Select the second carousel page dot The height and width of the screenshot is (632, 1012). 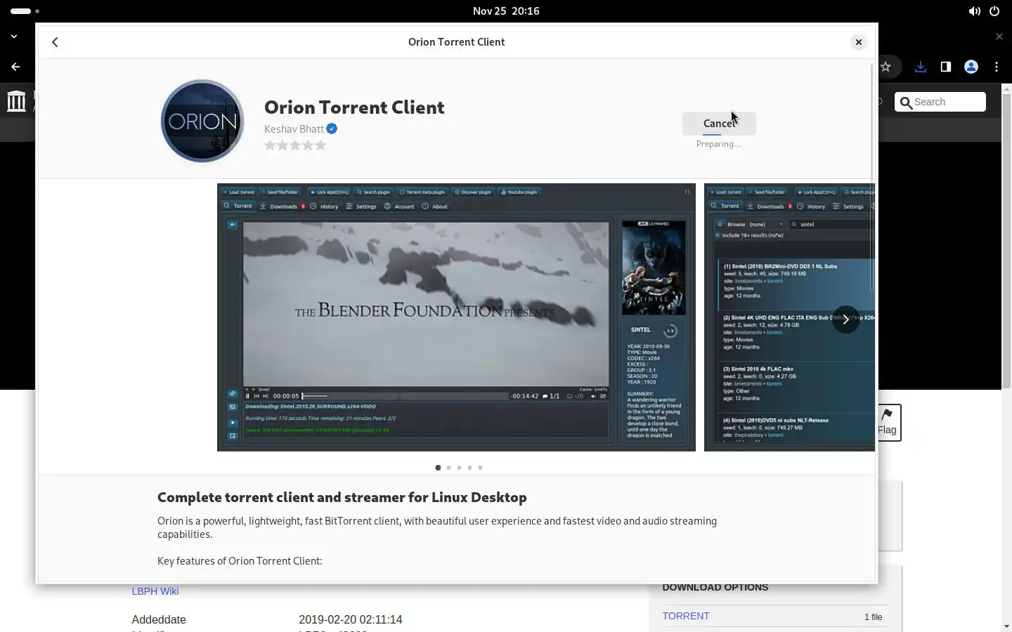(x=448, y=468)
